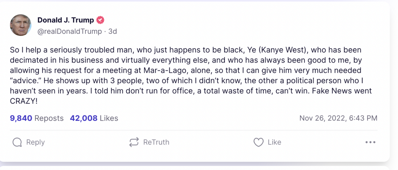398x170 pixels.
Task: Select the Reply text label
Action: [x=35, y=142]
